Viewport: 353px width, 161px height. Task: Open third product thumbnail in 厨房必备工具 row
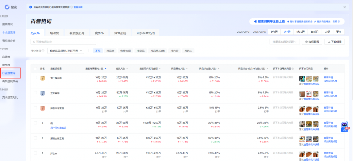tap(316, 139)
